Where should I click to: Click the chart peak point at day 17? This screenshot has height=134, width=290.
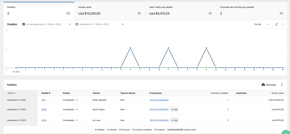tap(169, 48)
